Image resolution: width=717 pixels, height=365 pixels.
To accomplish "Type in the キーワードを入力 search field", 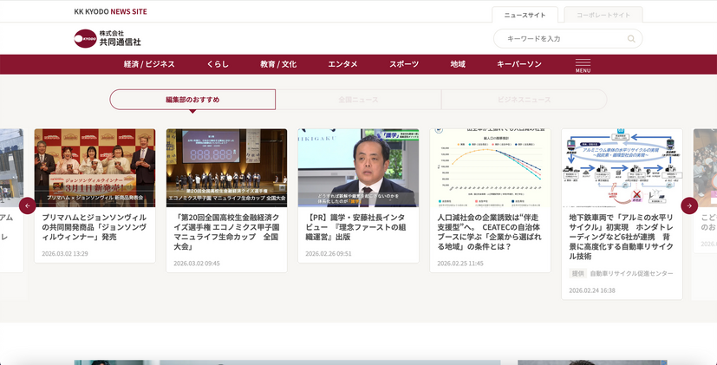I will pyautogui.click(x=559, y=39).
